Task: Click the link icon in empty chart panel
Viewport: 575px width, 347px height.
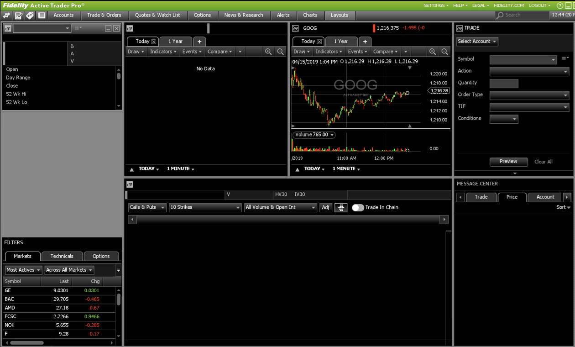Action: (x=130, y=28)
